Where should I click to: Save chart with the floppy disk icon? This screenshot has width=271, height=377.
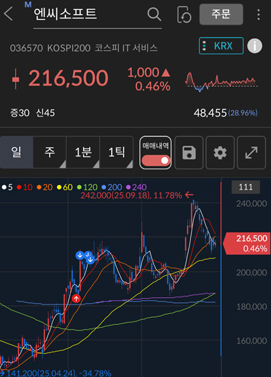click(x=189, y=153)
